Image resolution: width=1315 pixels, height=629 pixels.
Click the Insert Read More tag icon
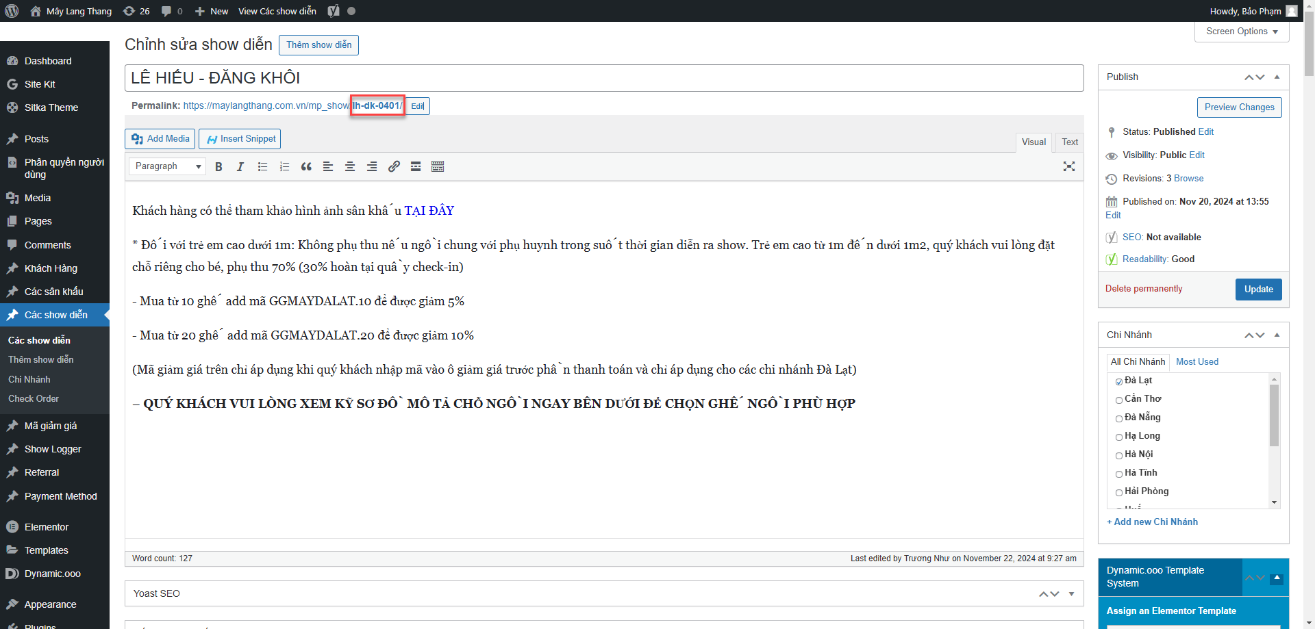(x=416, y=167)
